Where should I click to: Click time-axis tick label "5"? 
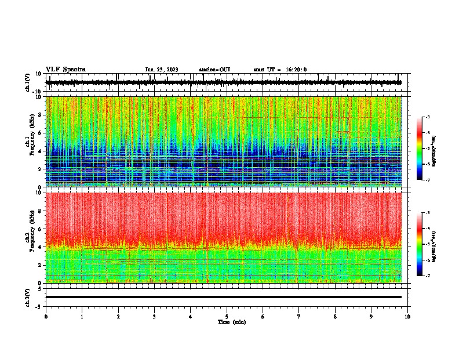click(x=227, y=317)
